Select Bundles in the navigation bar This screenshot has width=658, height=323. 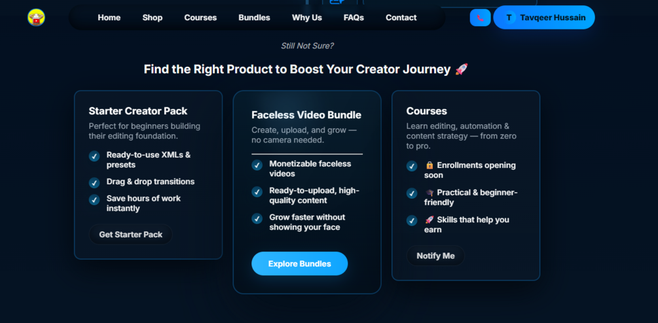coord(254,18)
